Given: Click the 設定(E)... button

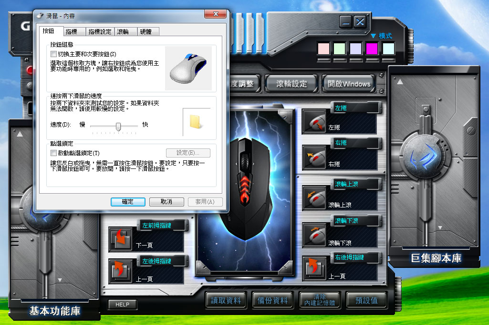Looking at the screenshot, I should pyautogui.click(x=188, y=153).
